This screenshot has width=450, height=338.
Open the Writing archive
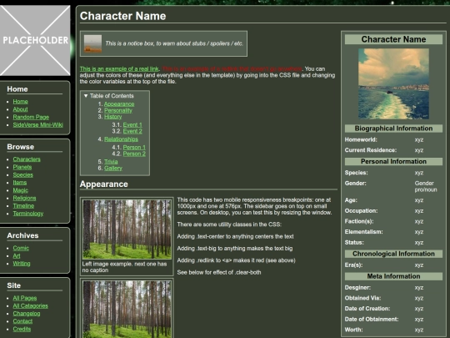(22, 264)
